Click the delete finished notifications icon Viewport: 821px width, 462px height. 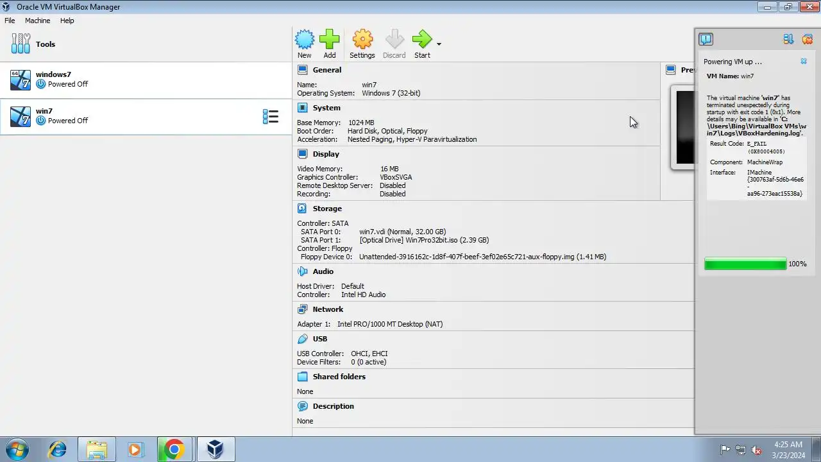[807, 40]
